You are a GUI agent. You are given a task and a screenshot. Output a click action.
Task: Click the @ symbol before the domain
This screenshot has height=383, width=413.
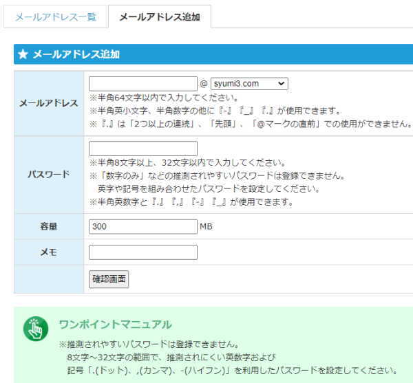(x=203, y=84)
